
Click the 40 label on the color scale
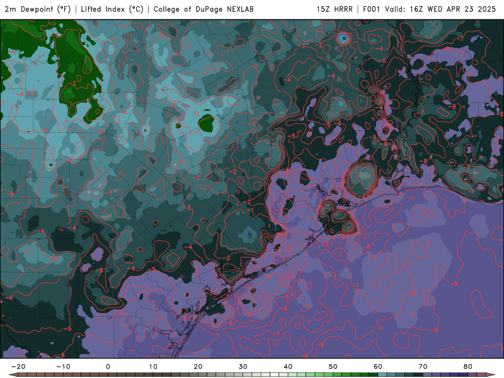coord(288,367)
